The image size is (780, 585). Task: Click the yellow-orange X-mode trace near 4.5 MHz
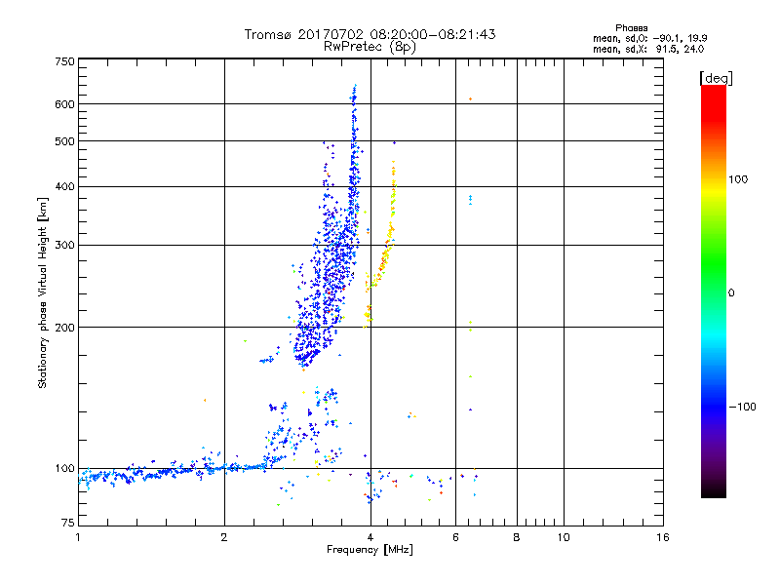click(387, 239)
